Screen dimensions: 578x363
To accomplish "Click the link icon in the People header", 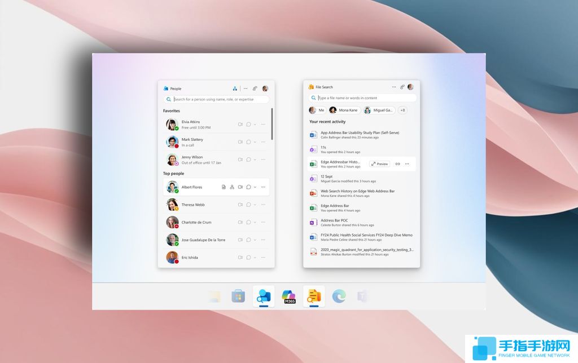I will coord(255,87).
